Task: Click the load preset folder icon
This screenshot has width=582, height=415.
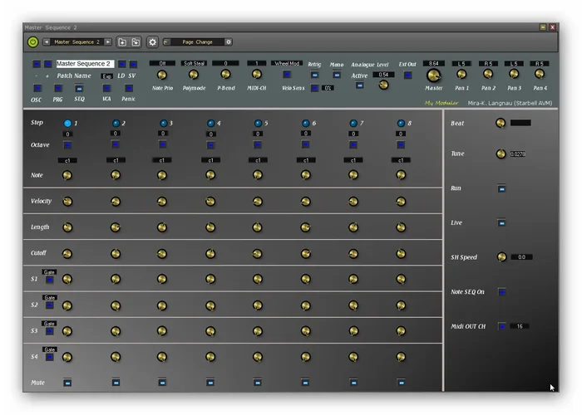Action: pos(122,41)
